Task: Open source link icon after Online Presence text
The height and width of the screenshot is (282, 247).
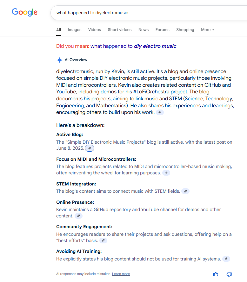Action: 78,216
